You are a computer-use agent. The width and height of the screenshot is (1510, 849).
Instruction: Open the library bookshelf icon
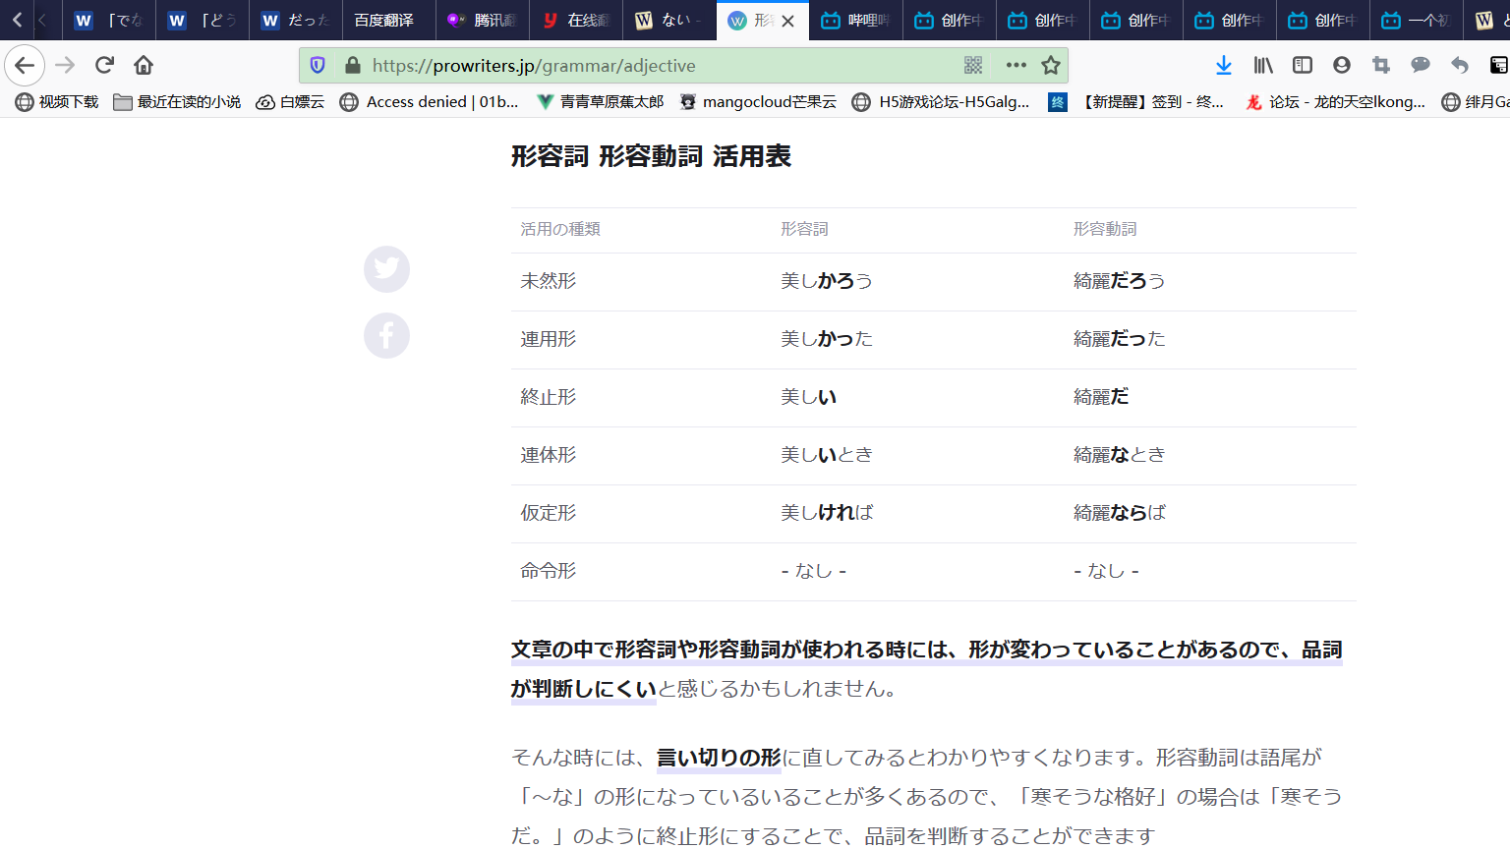(x=1263, y=66)
